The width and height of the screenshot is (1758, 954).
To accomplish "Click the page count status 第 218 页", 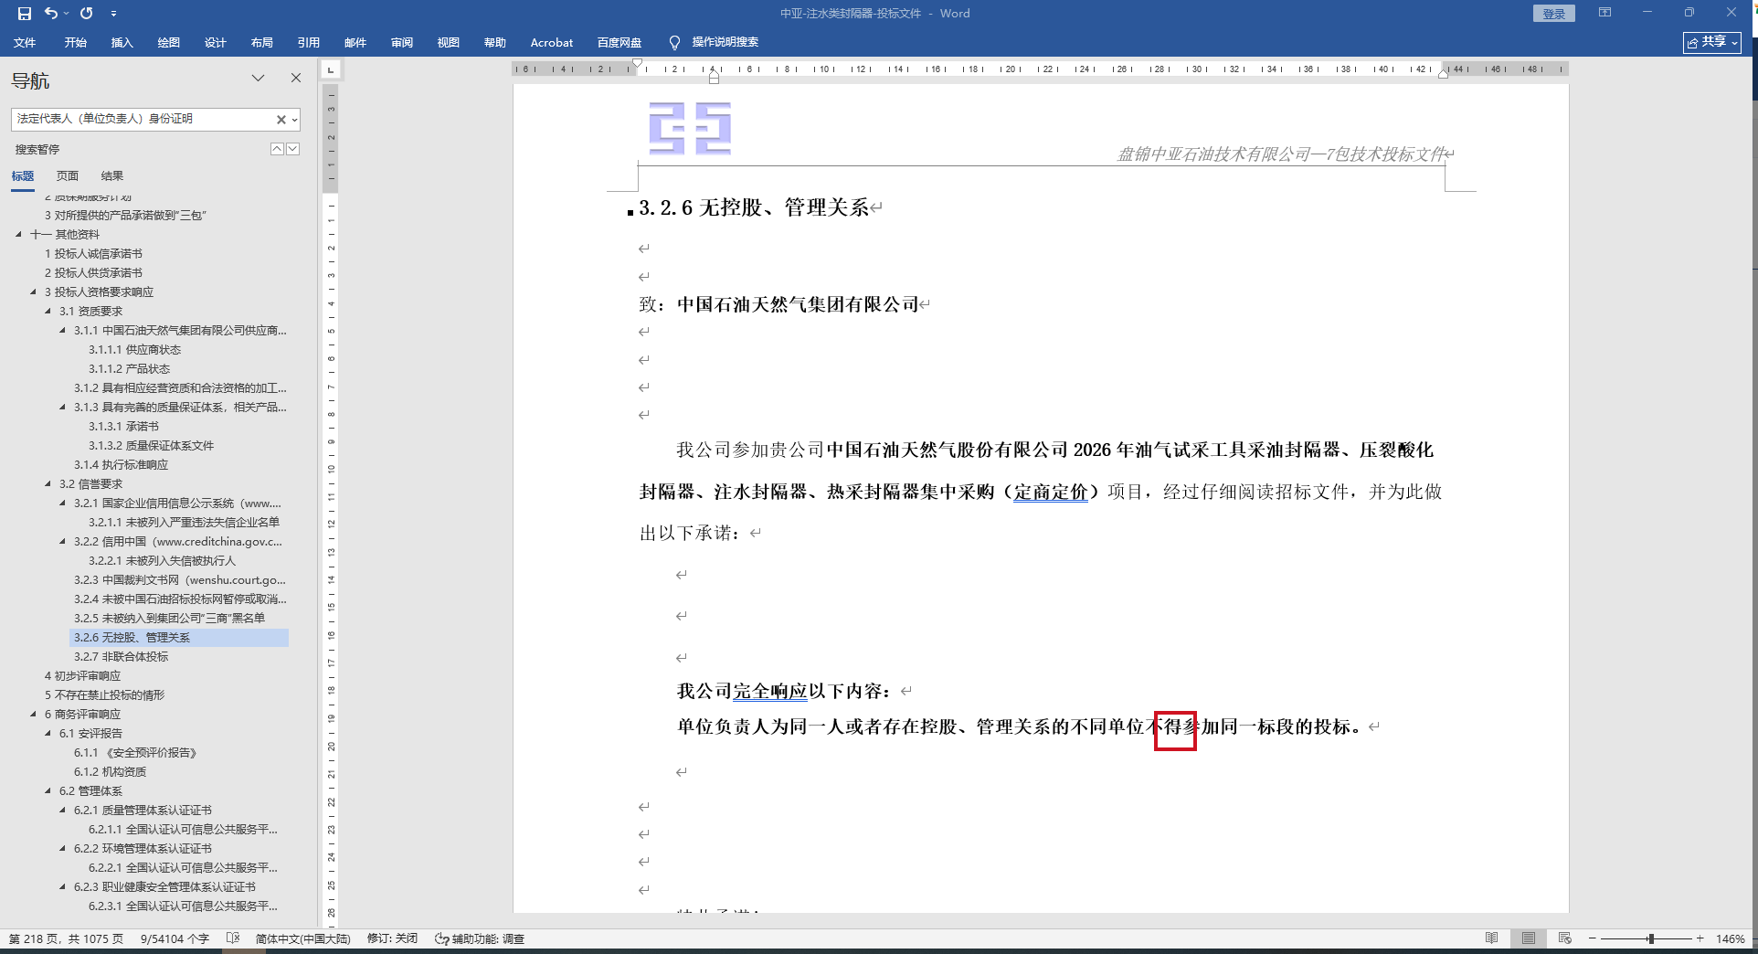I will coord(66,939).
